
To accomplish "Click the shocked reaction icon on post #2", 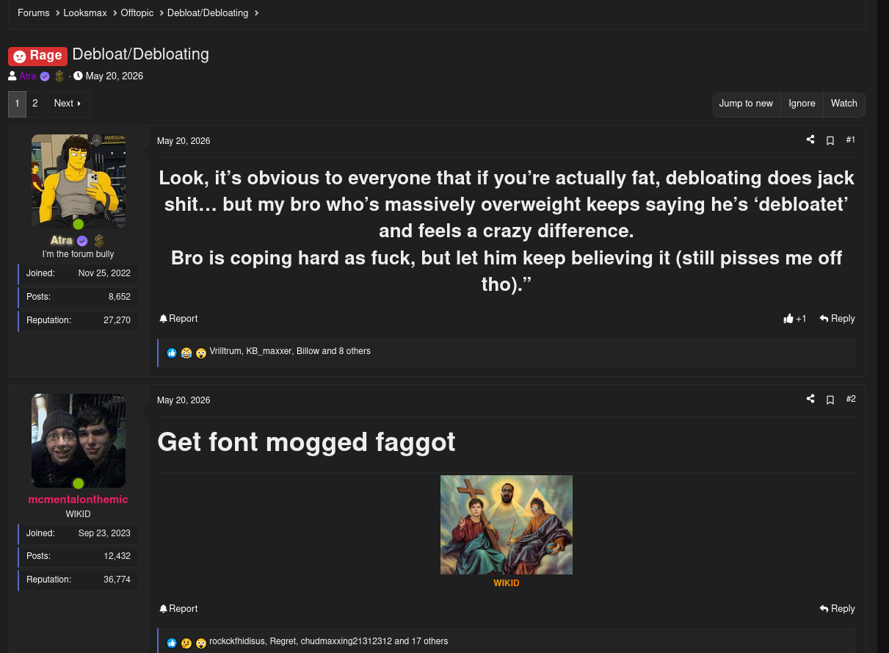I will [x=201, y=643].
